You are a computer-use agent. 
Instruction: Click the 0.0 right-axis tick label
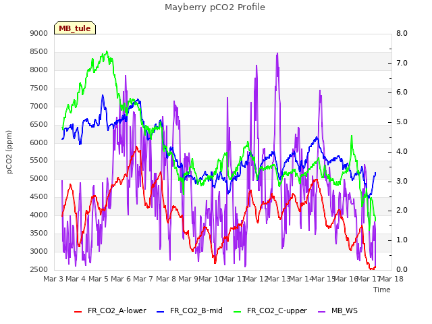pyautogui.click(x=402, y=269)
